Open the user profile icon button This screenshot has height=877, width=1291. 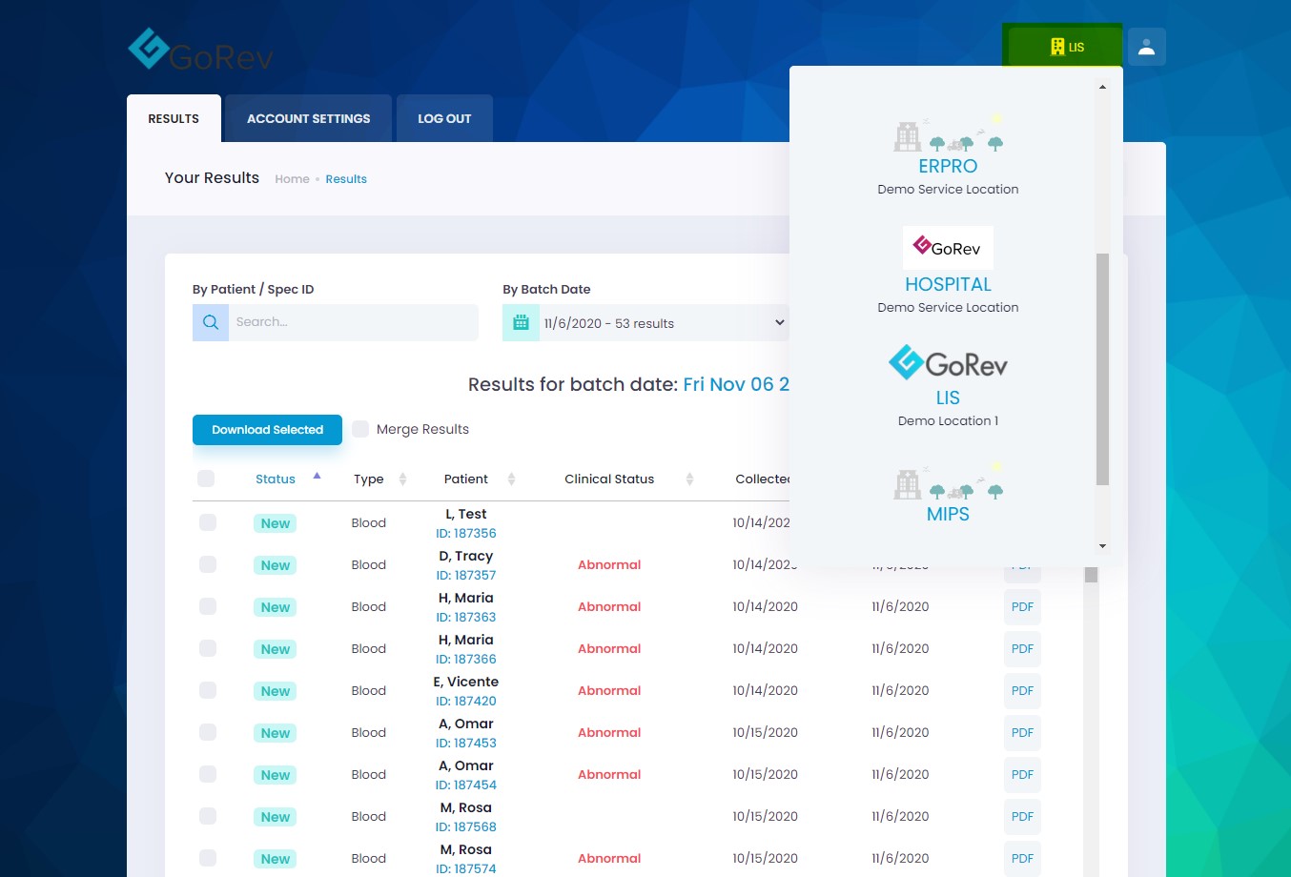pyautogui.click(x=1146, y=47)
